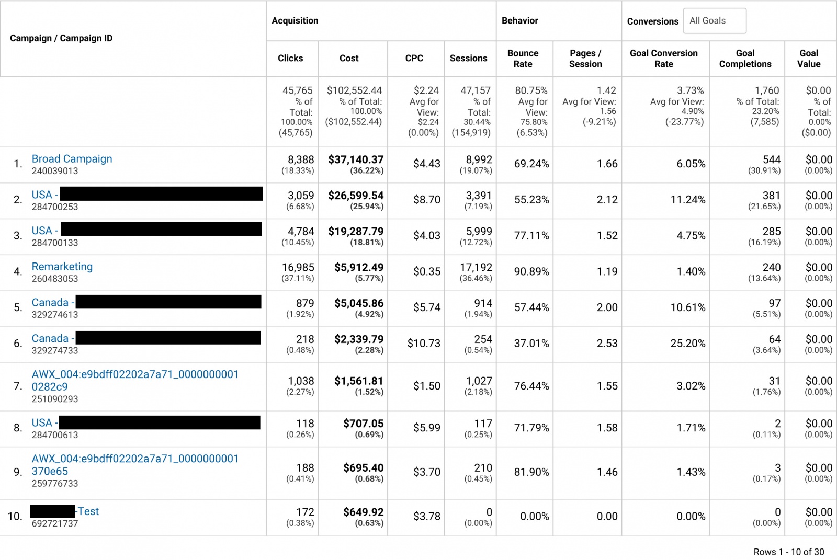Select the first USA campaign link

(44, 195)
